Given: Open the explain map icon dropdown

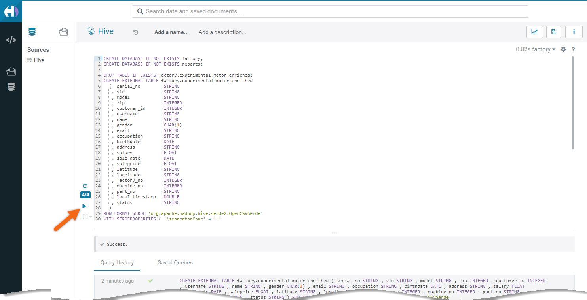Looking at the screenshot, I should click(86, 217).
